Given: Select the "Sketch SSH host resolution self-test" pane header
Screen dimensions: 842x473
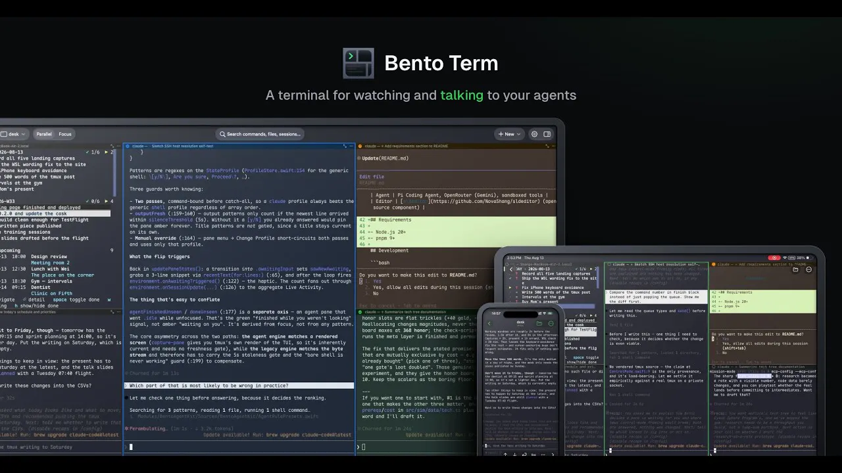Looking at the screenshot, I should [x=239, y=147].
